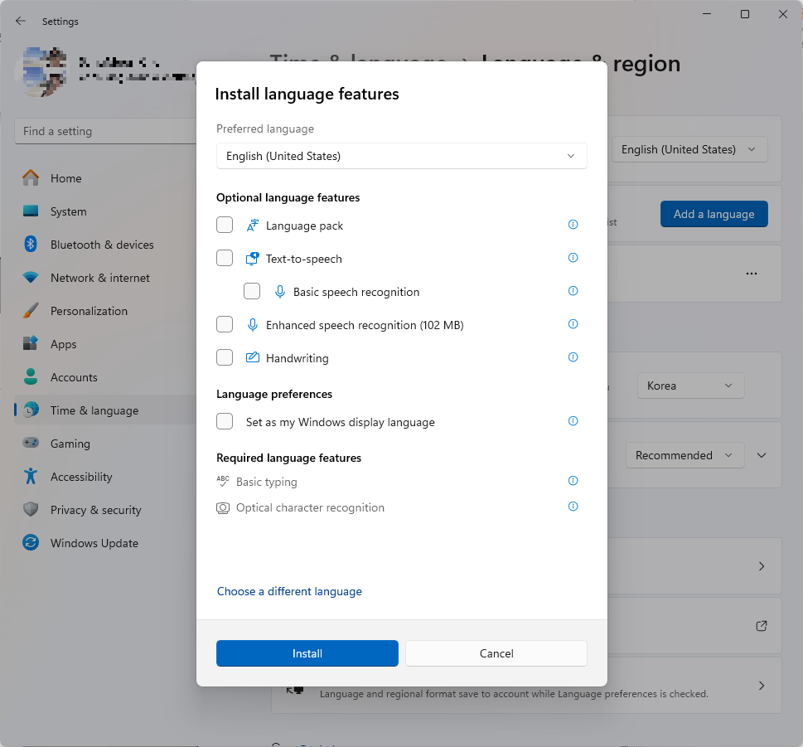
Task: Open Windows Update in sidebar
Action: coord(105,543)
